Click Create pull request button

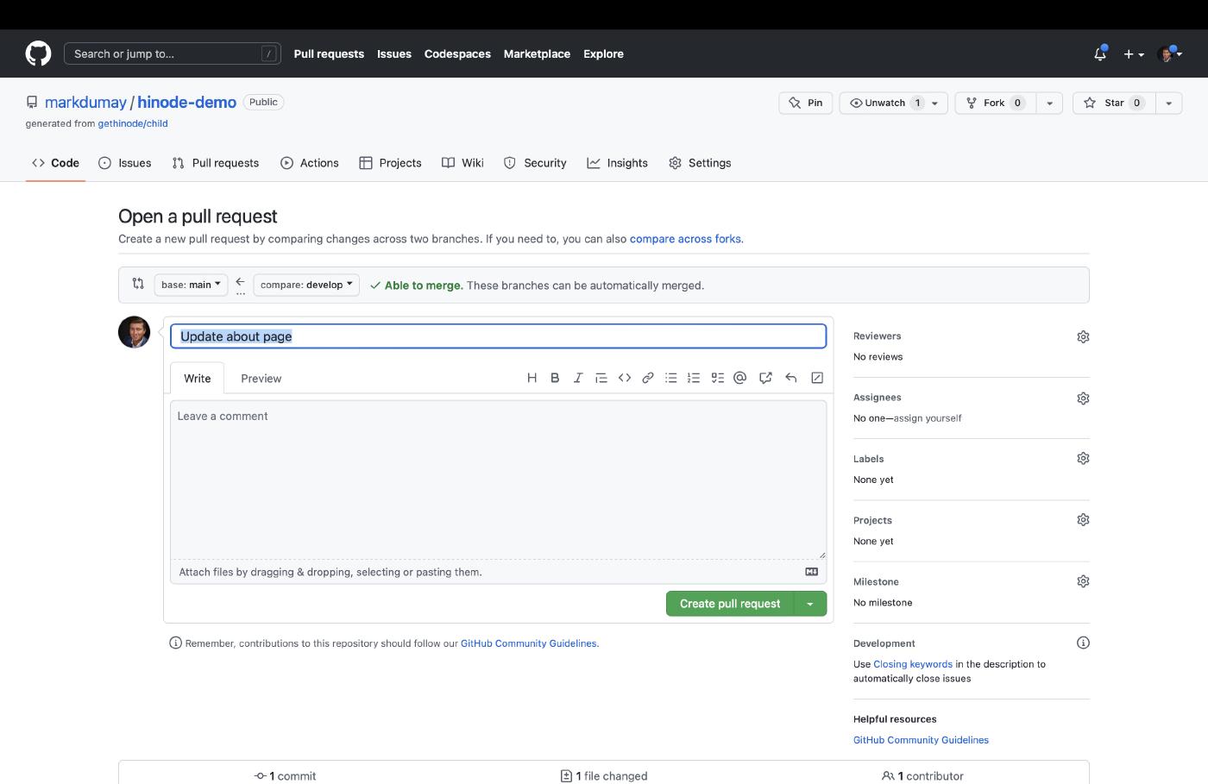coord(730,604)
